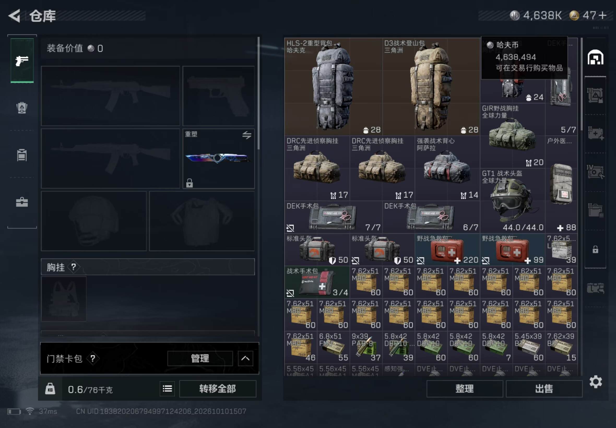This screenshot has width=616, height=428.
Task: Click the locked stash slot icon
Action: pos(595,249)
